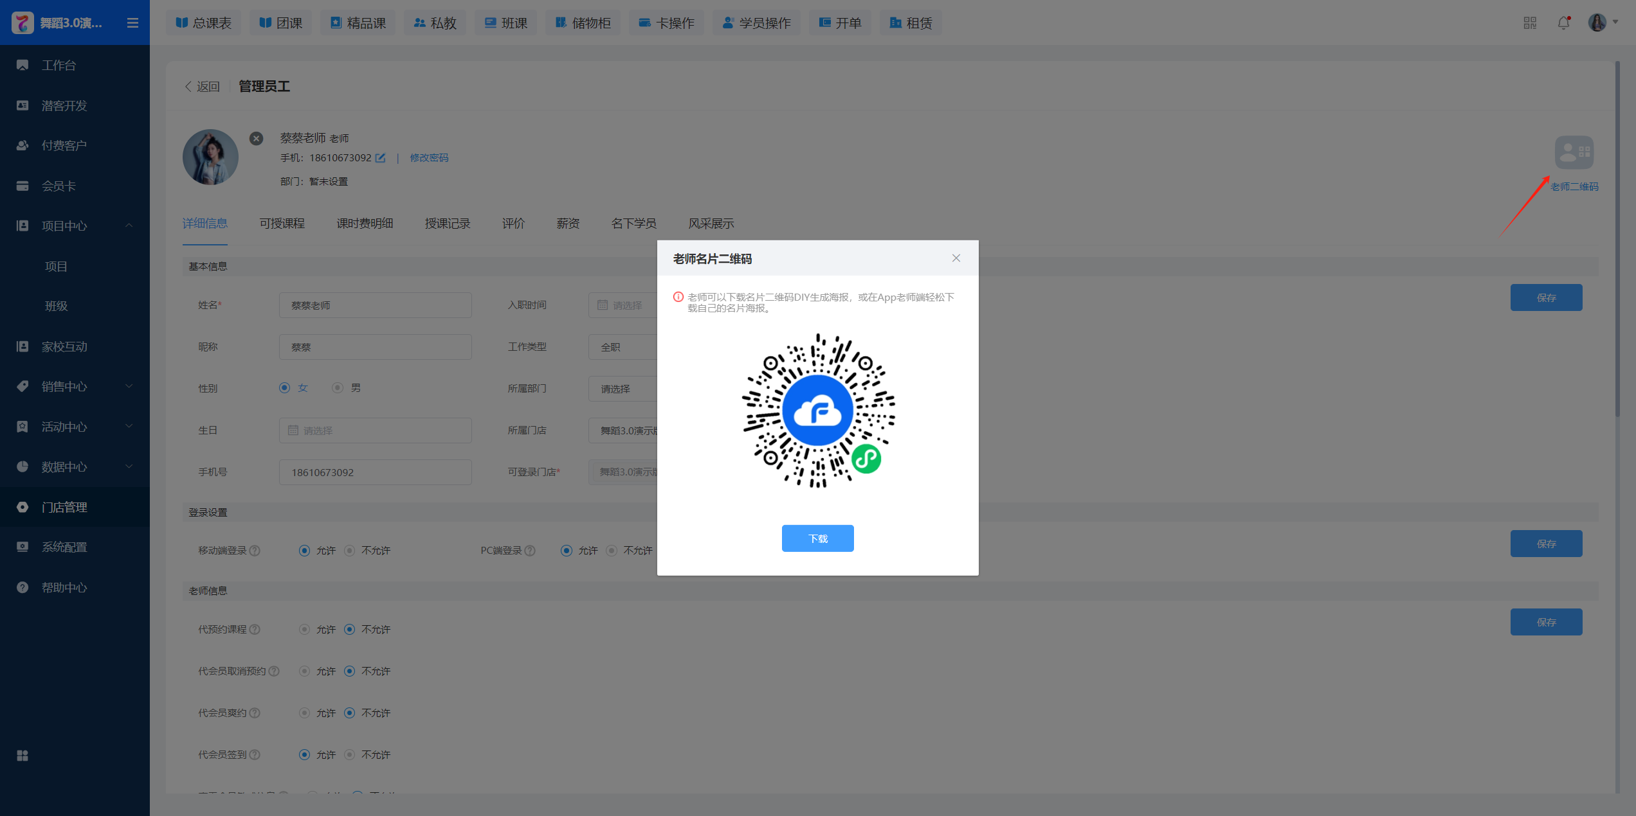Open 付费客户 in the sidebar
This screenshot has height=816, width=1636.
(x=75, y=145)
